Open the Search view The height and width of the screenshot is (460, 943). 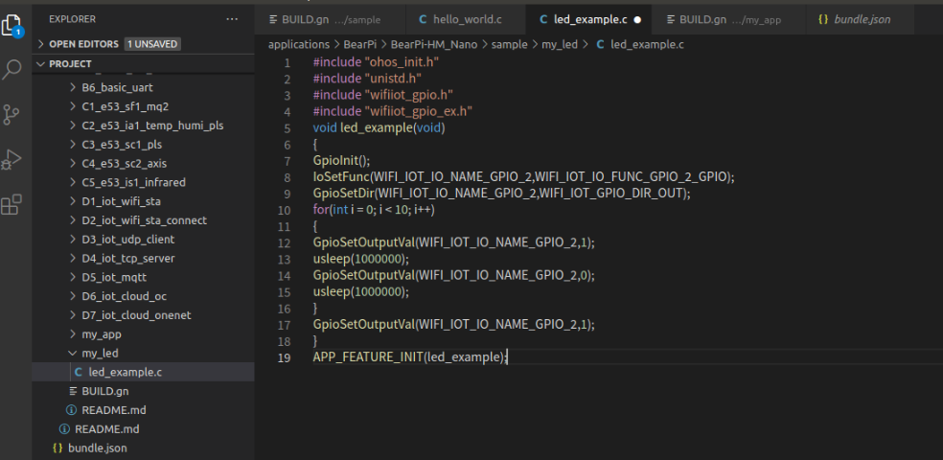coord(13,69)
